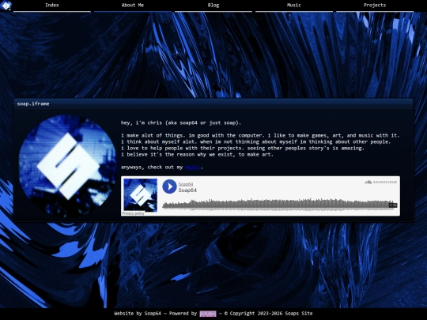The height and width of the screenshot is (320, 427).
Task: Open the Projects navigation tab
Action: pyautogui.click(x=375, y=6)
